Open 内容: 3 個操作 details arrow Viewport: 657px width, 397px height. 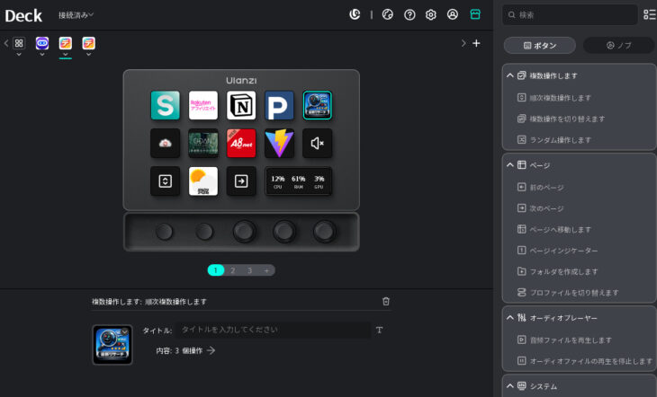[211, 350]
